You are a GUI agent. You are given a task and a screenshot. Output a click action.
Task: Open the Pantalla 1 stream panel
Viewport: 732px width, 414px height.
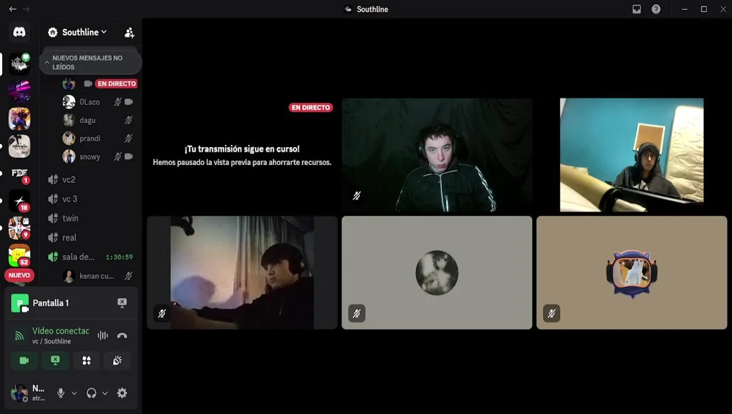(x=51, y=303)
